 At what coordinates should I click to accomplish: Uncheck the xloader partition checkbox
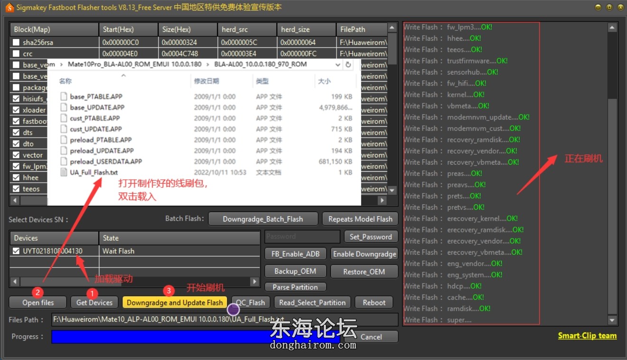[x=16, y=110]
